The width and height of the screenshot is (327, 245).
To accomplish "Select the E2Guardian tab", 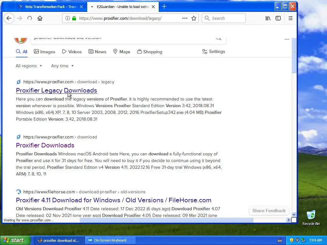I will point(123,7).
